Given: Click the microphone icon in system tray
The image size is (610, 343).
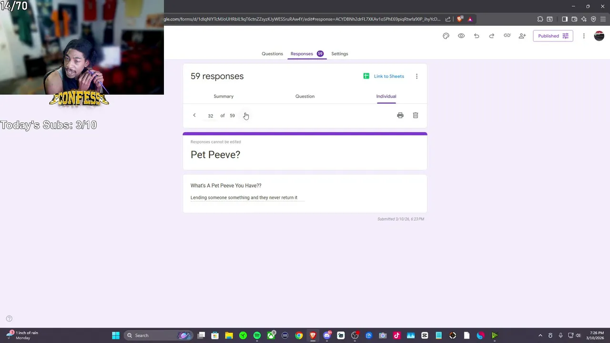Looking at the screenshot, I should (560, 335).
